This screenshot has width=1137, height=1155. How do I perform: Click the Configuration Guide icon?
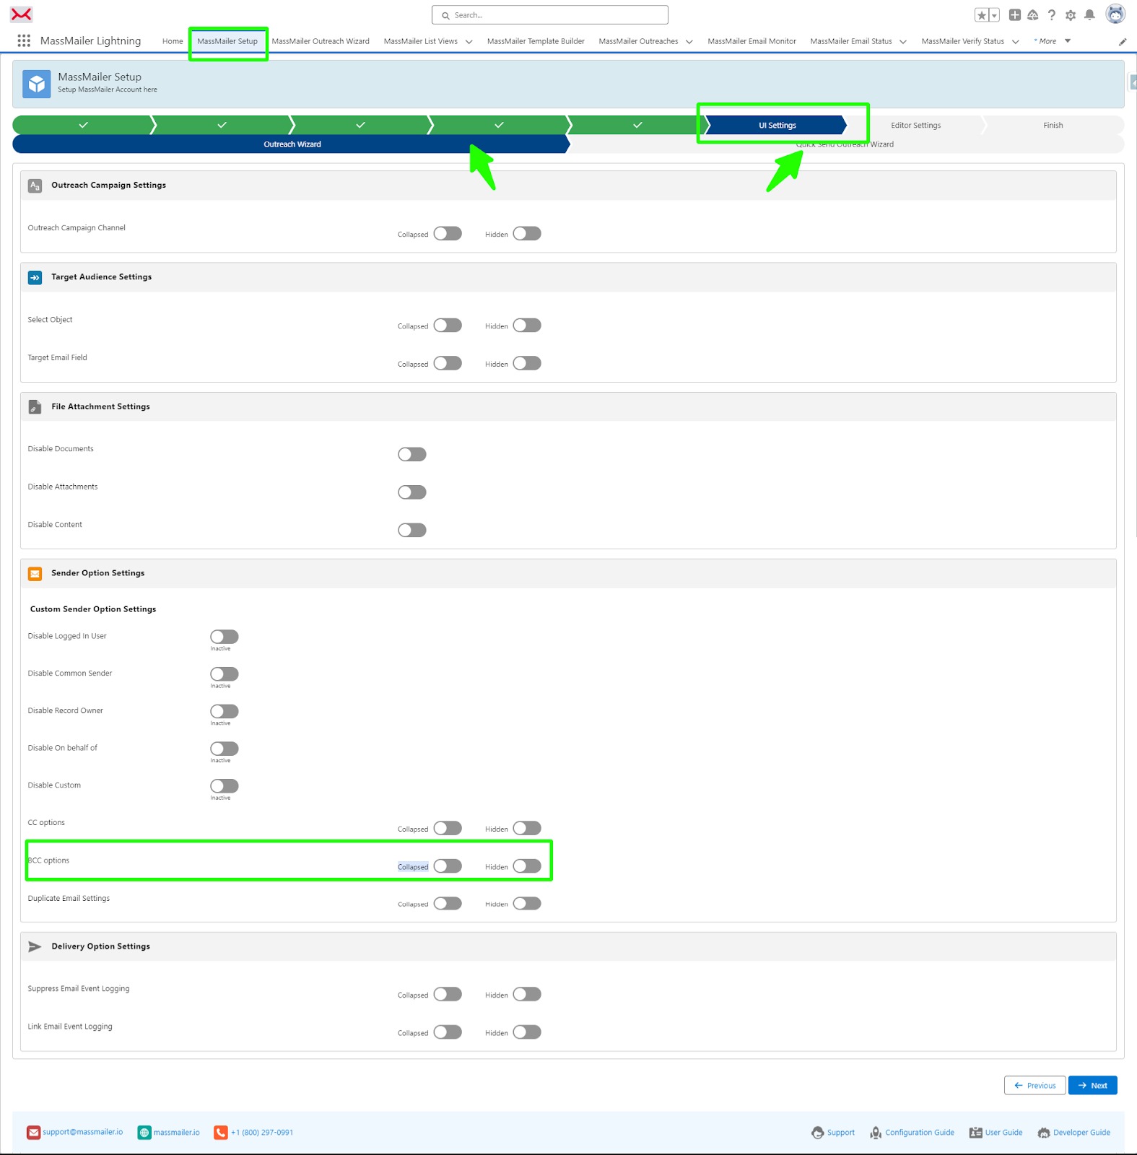click(876, 1133)
